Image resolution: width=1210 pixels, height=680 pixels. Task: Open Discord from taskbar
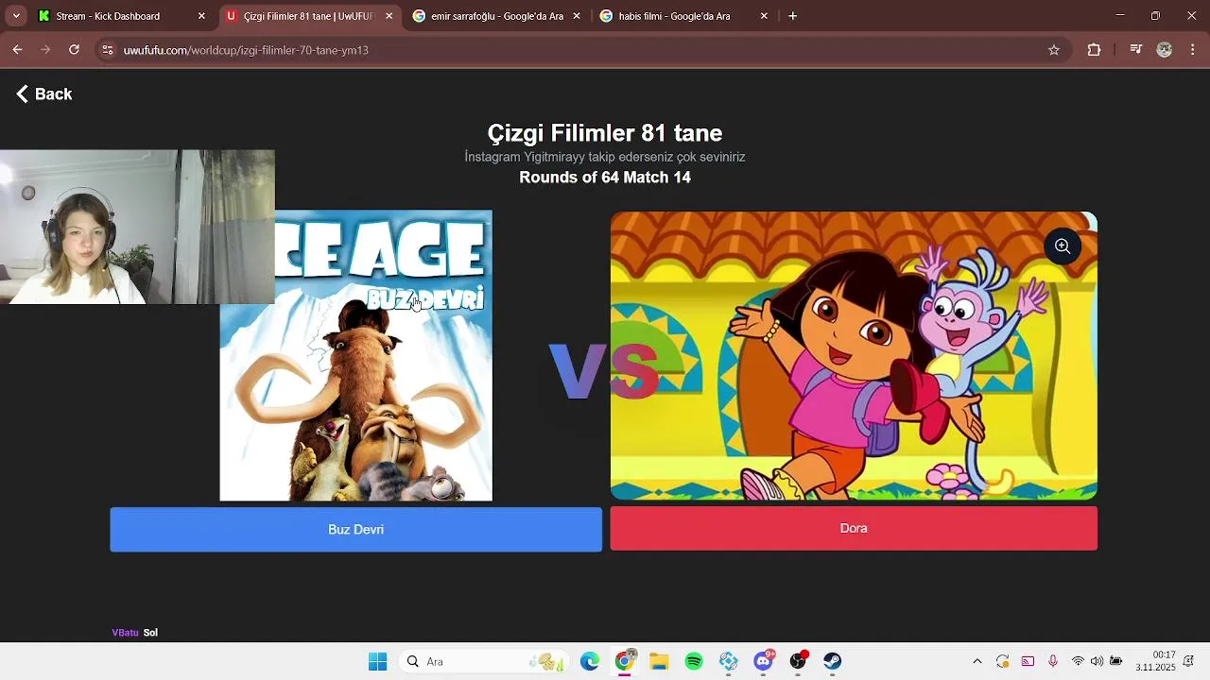pyautogui.click(x=763, y=661)
